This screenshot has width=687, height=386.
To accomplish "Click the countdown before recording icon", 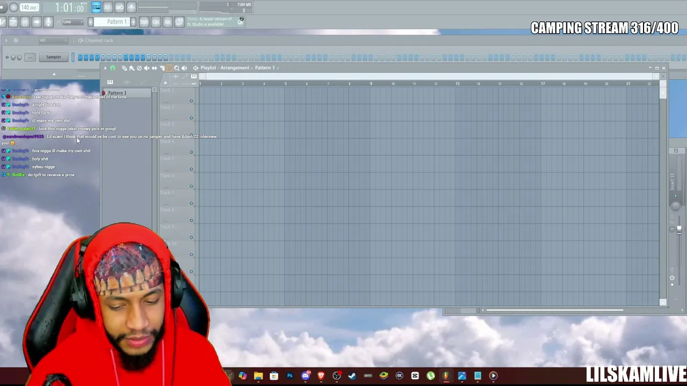I will [107, 7].
